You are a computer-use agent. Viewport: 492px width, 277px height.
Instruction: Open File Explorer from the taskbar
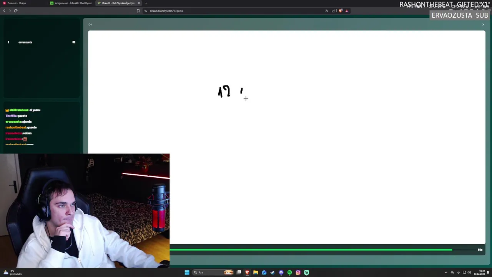pos(256,272)
